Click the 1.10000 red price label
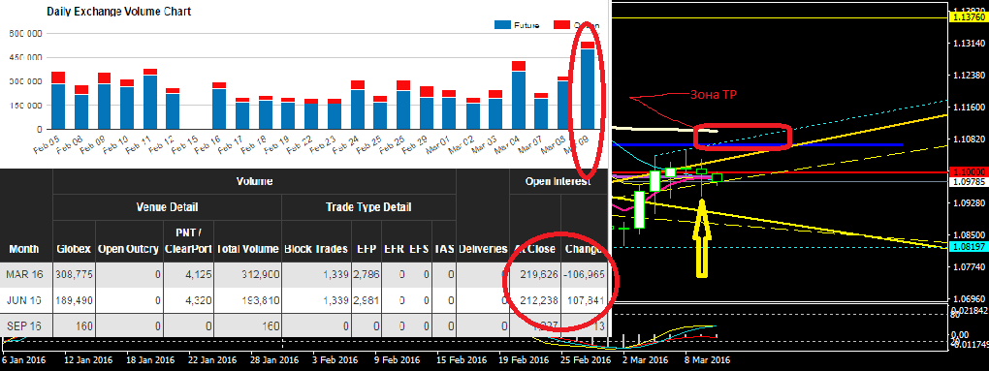Image resolution: width=989 pixels, height=371 pixels. click(x=969, y=172)
